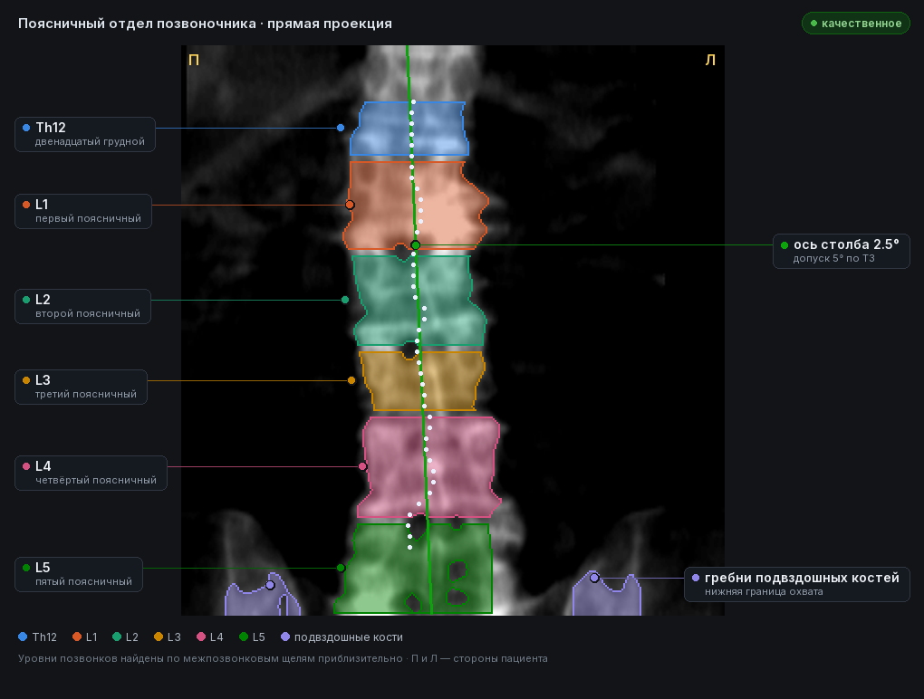Open гребни подвздошных костей annotation card
This screenshot has width=924, height=699.
click(796, 584)
